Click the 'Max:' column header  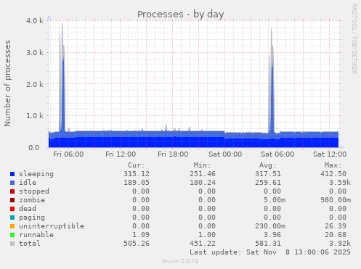(333, 165)
